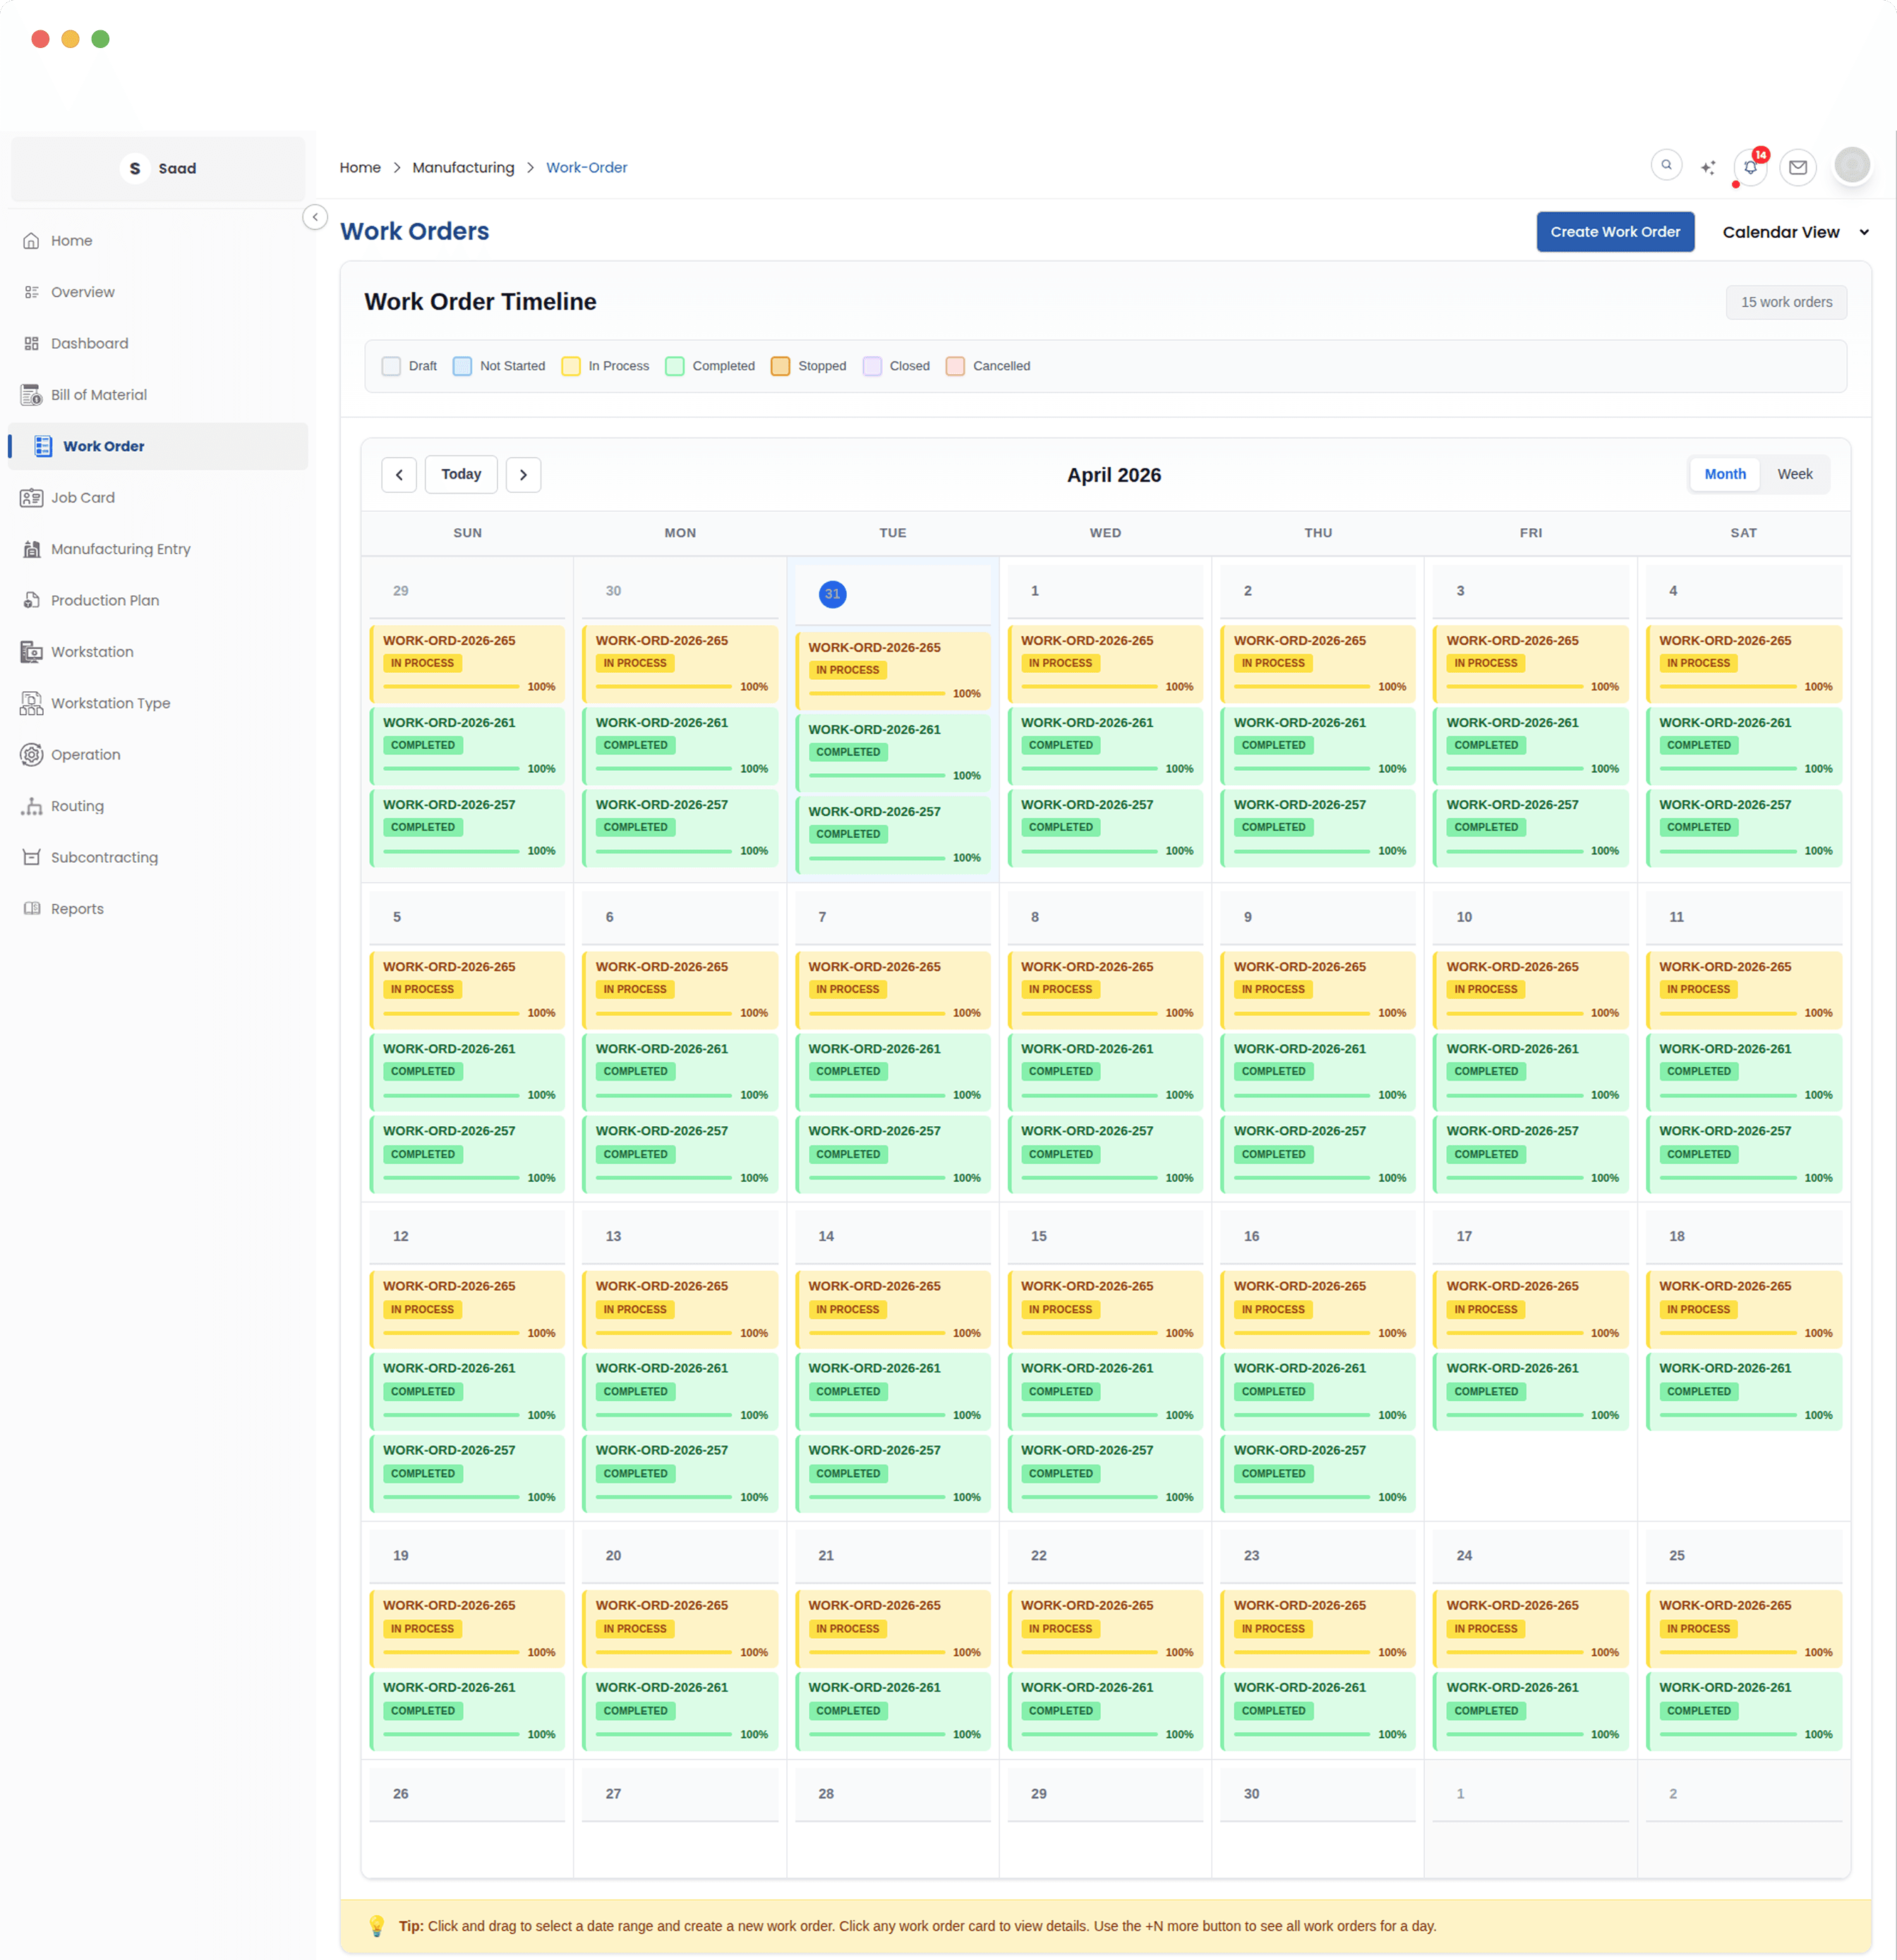Toggle the Stopped status checkbox
Image resolution: width=1897 pixels, height=1960 pixels.
coord(780,366)
